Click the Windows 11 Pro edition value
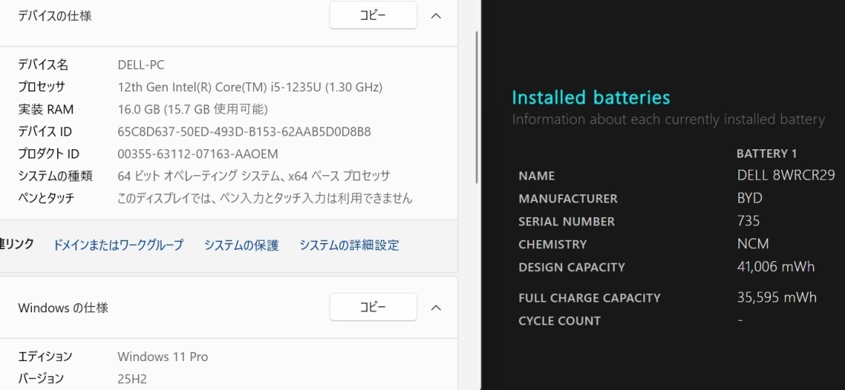845x390 pixels. 162,356
